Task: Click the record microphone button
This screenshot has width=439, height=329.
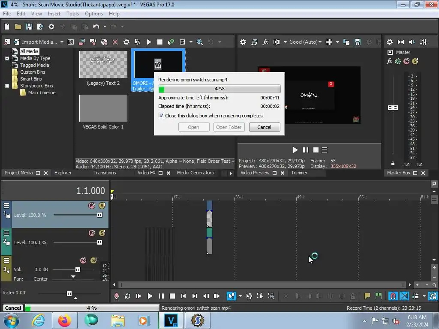Action: pyautogui.click(x=117, y=296)
